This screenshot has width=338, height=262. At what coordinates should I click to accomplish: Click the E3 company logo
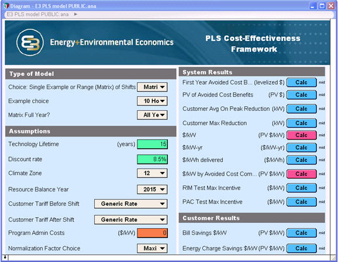(30, 43)
